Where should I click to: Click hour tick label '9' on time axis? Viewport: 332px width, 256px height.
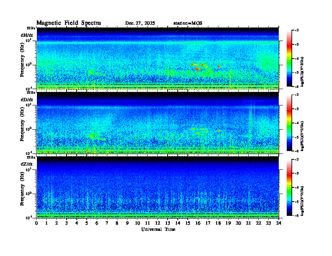click(x=127, y=223)
